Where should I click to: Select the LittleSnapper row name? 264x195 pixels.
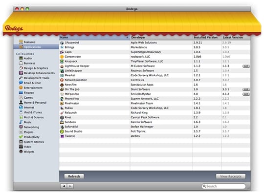[73, 71]
